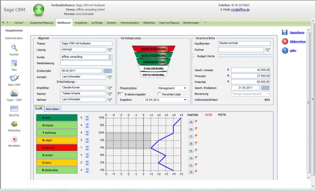Click the Neu document icon
The width and height of the screenshot is (316, 191).
[x=14, y=64]
